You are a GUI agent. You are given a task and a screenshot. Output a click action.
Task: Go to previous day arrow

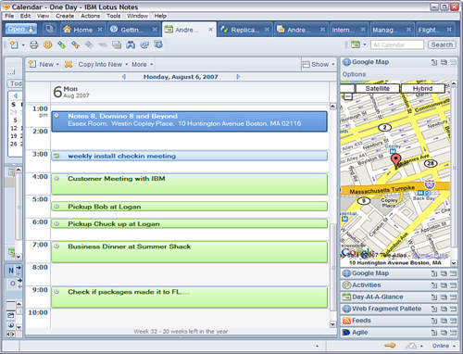[124, 77]
